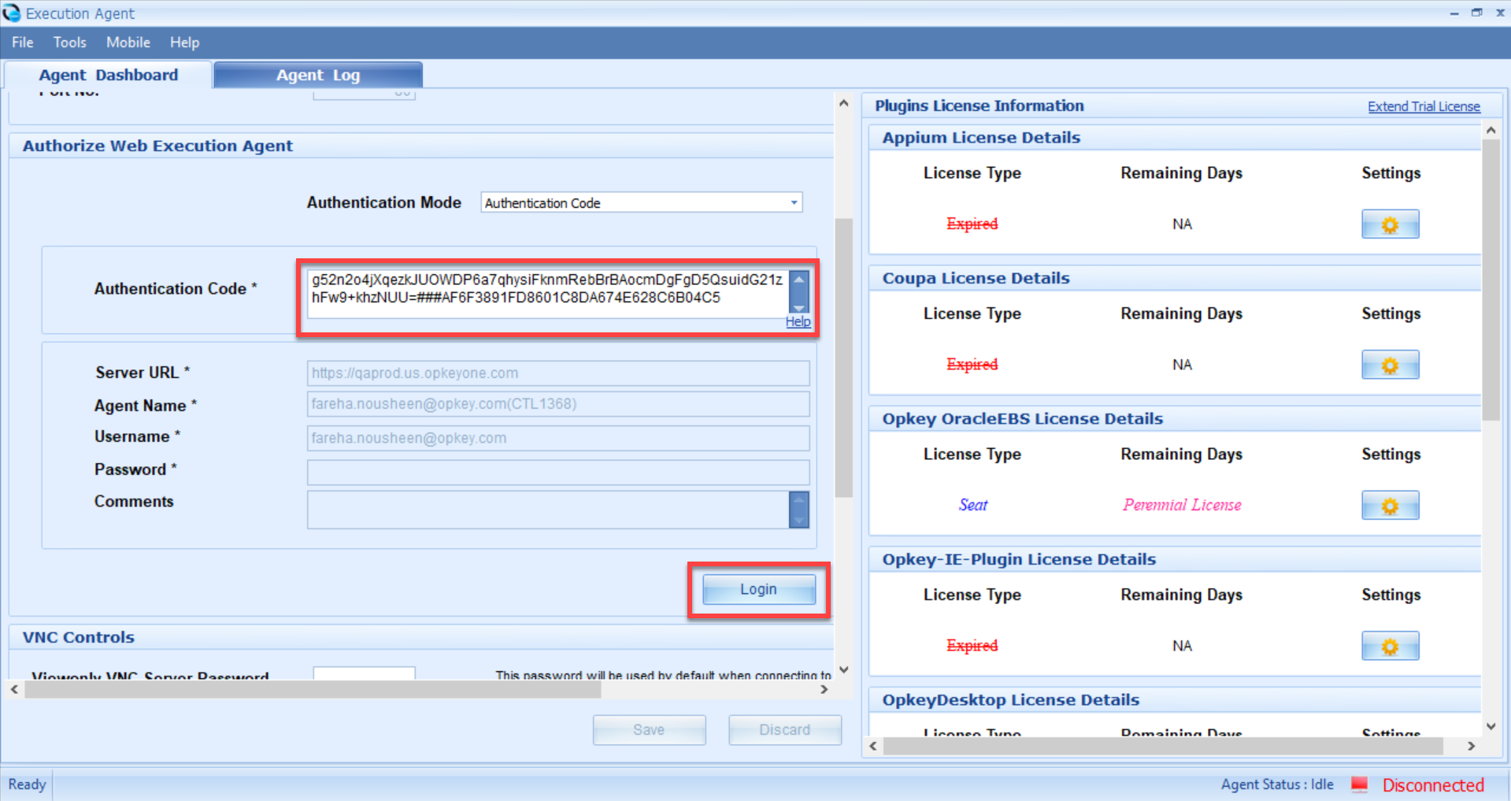Click the Agent Name field

(558, 404)
